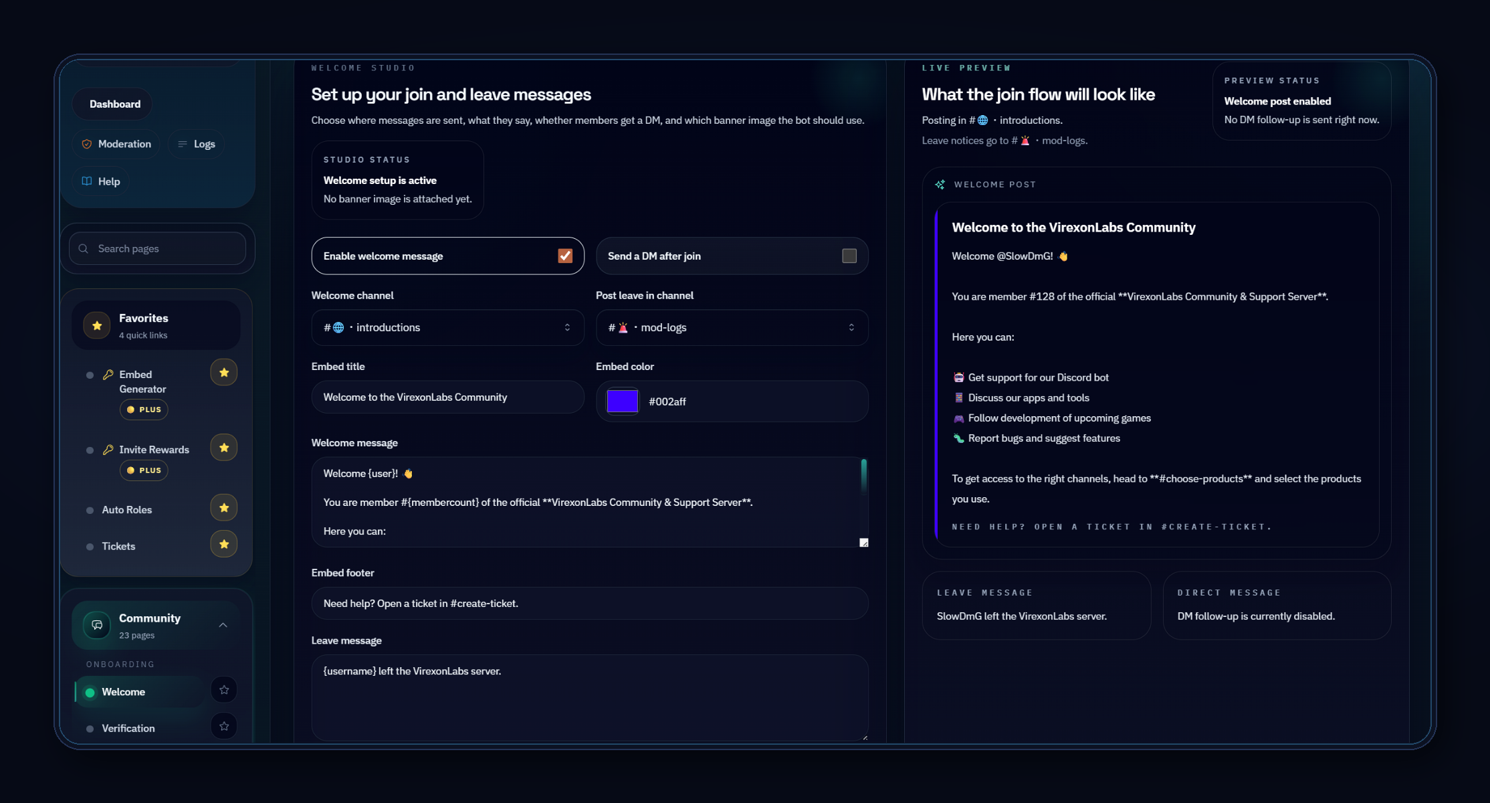The image size is (1490, 803).
Task: Click the Welcome message scrollbar thumb
Action: (x=864, y=476)
